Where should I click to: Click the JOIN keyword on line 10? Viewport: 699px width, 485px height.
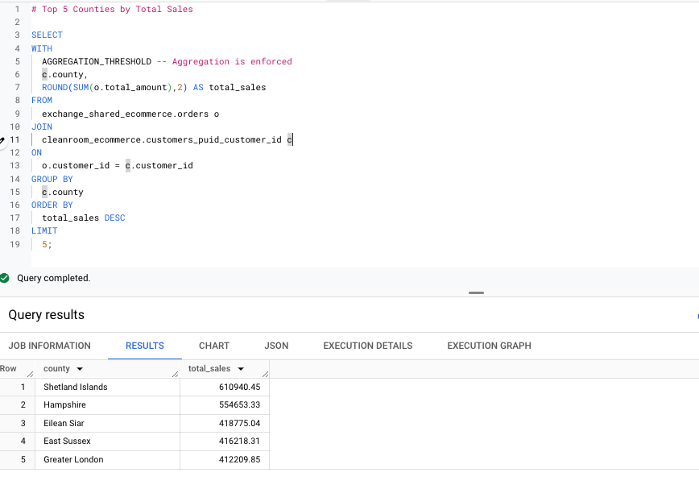pos(41,126)
